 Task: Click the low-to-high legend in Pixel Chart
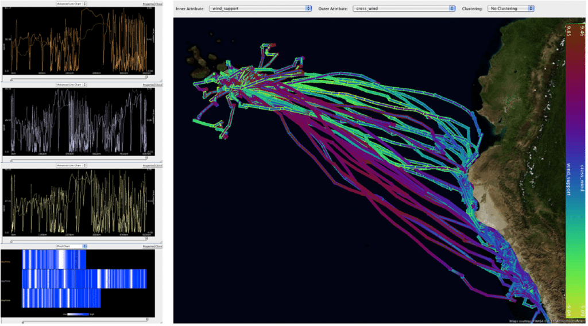point(78,314)
